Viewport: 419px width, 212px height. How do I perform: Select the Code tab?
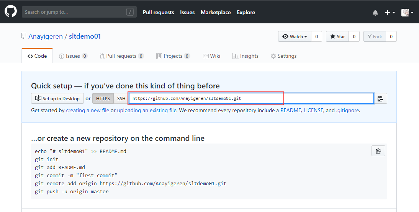pyautogui.click(x=37, y=56)
